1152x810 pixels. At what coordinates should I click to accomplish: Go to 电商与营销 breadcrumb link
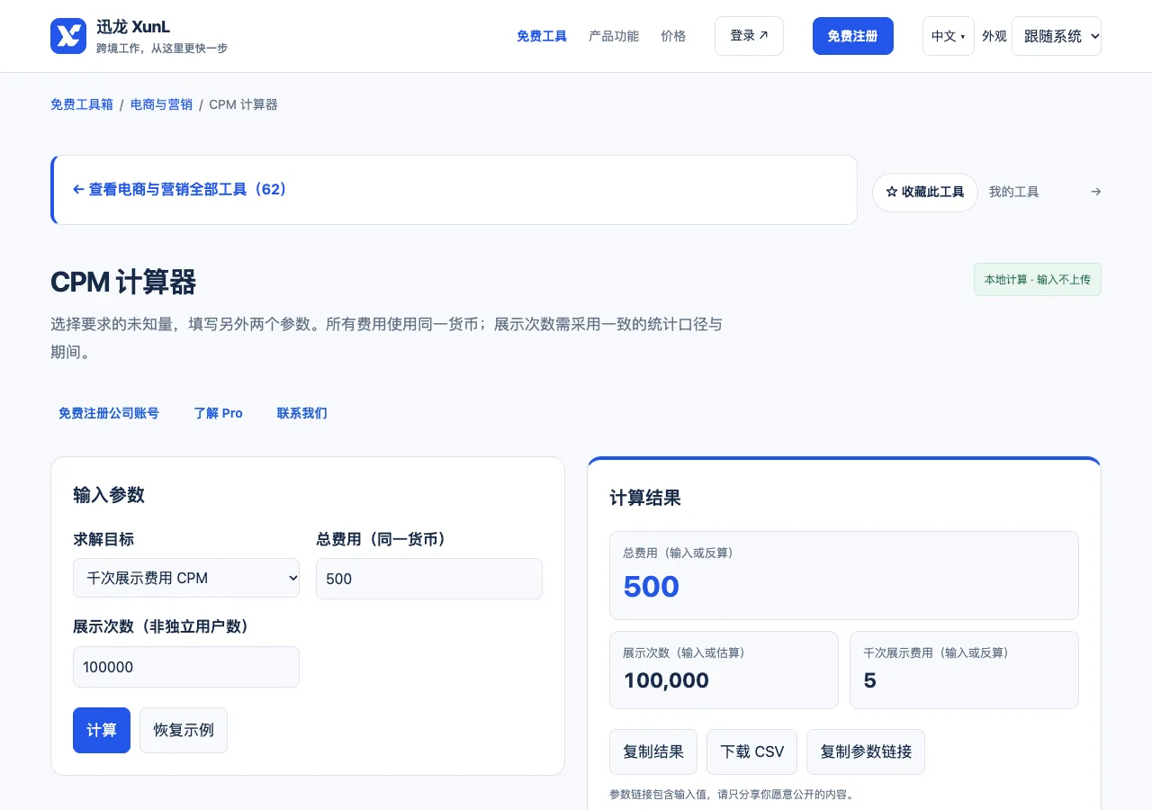click(161, 104)
